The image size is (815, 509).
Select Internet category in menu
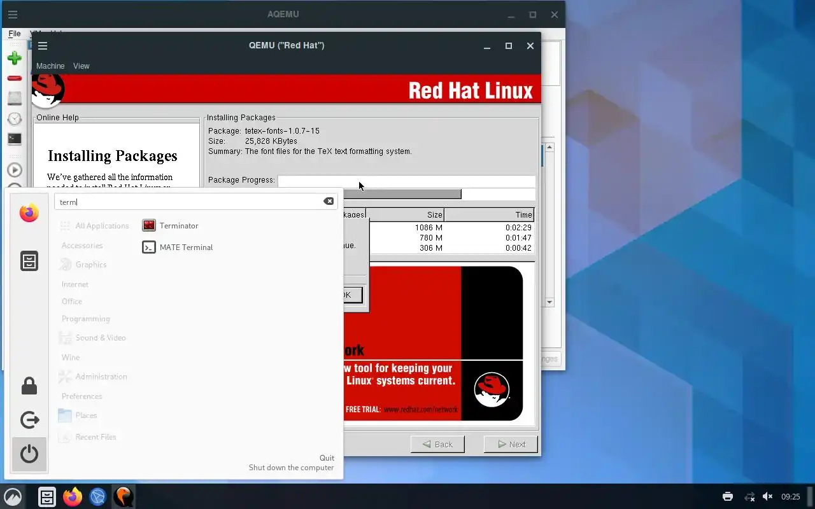click(x=75, y=284)
